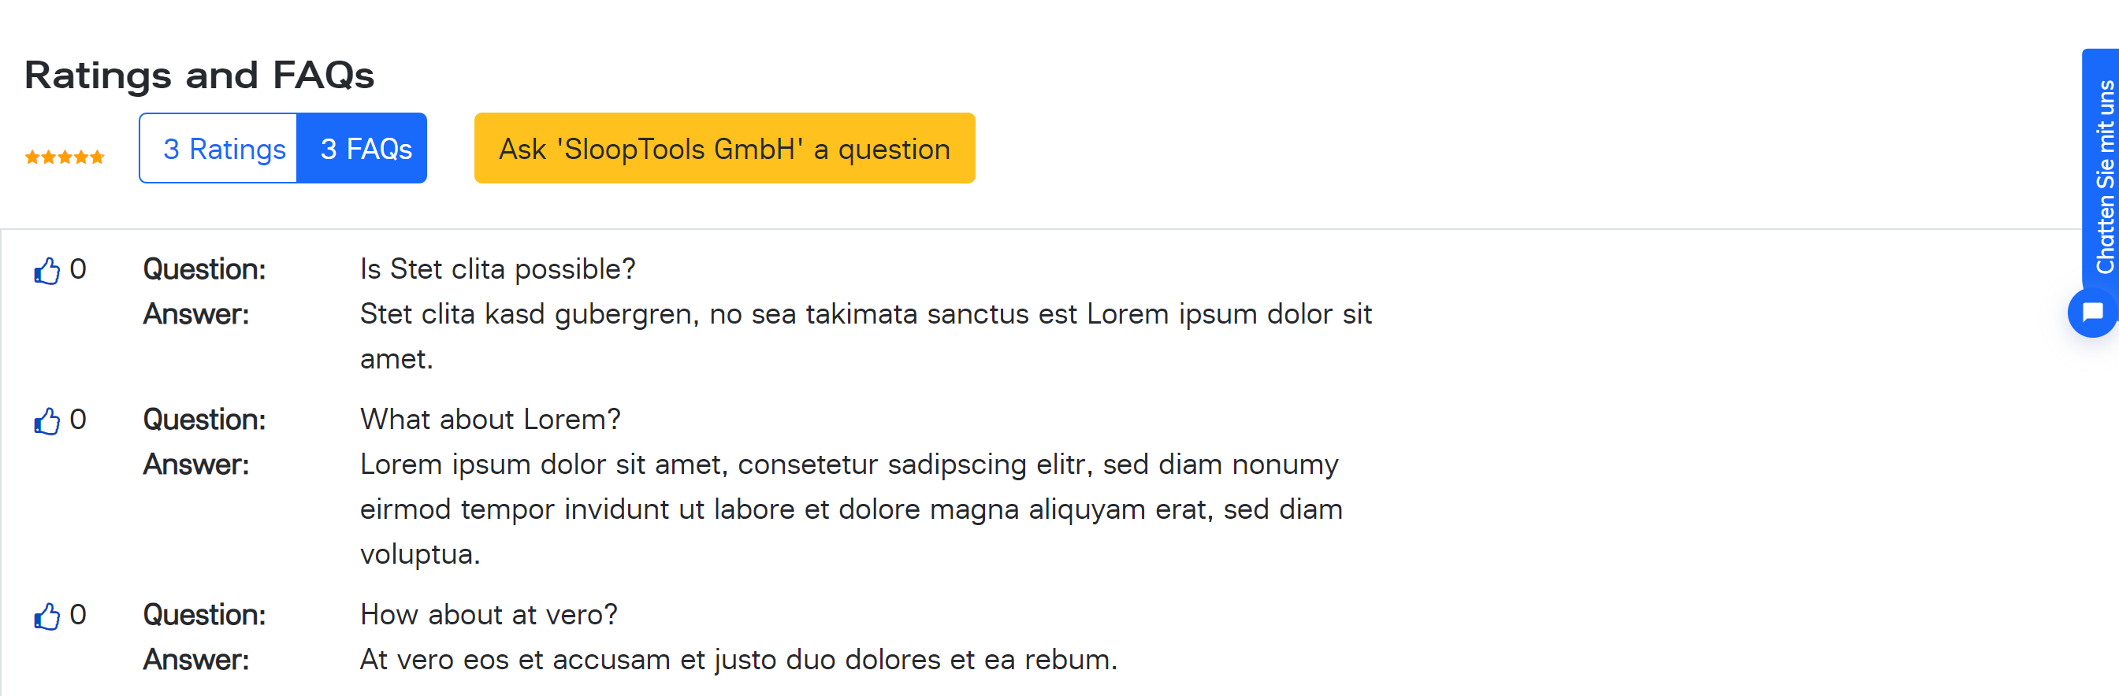Ask 'SloopTools GmbH' a question
Image resolution: width=2119 pixels, height=696 pixels.
click(725, 149)
